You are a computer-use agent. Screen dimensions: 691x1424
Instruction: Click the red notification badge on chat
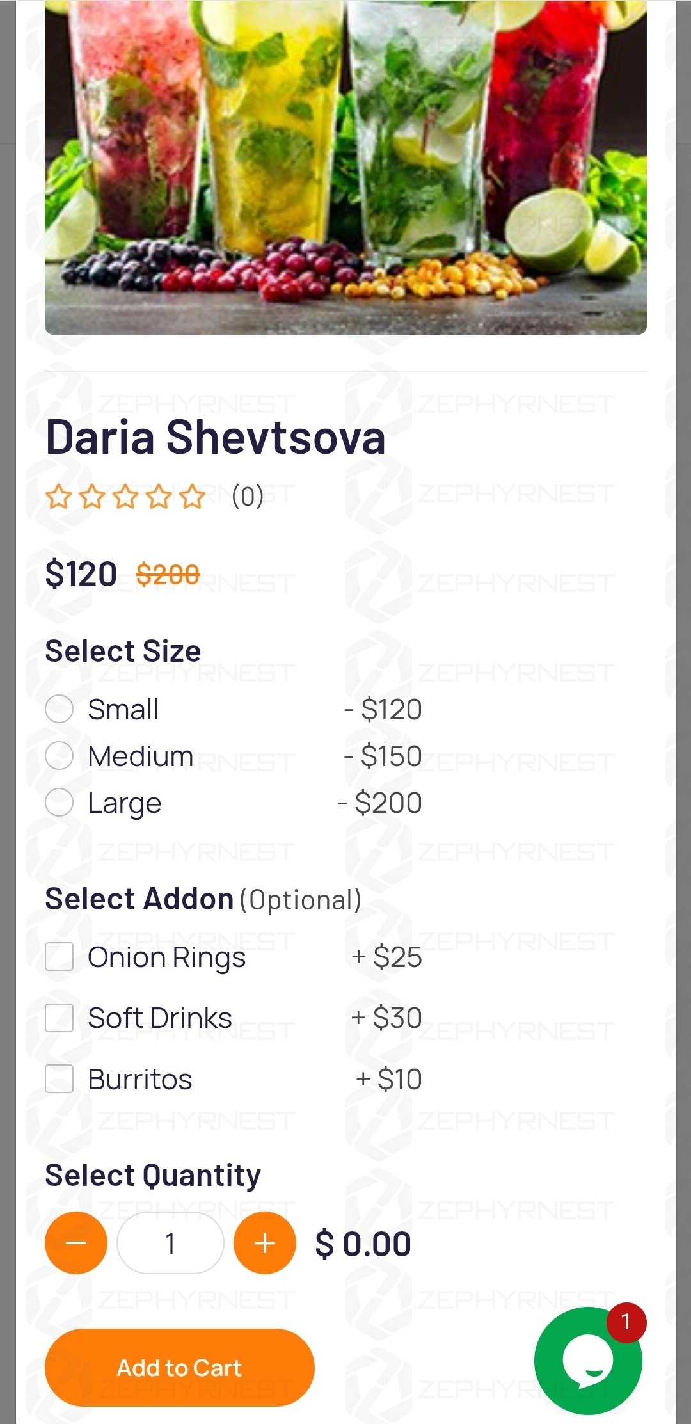(626, 1322)
